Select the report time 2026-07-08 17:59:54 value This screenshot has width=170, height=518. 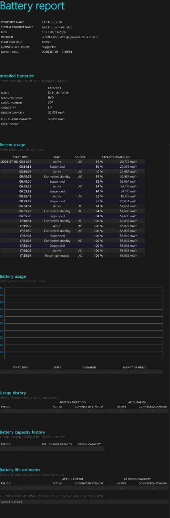click(57, 52)
